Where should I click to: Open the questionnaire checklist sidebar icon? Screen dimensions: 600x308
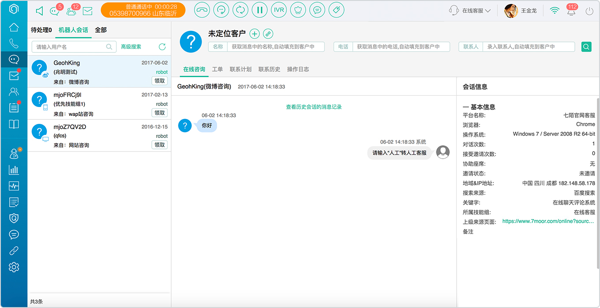pyautogui.click(x=14, y=202)
